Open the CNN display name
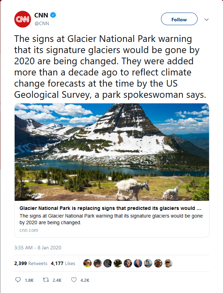 [x=41, y=15]
